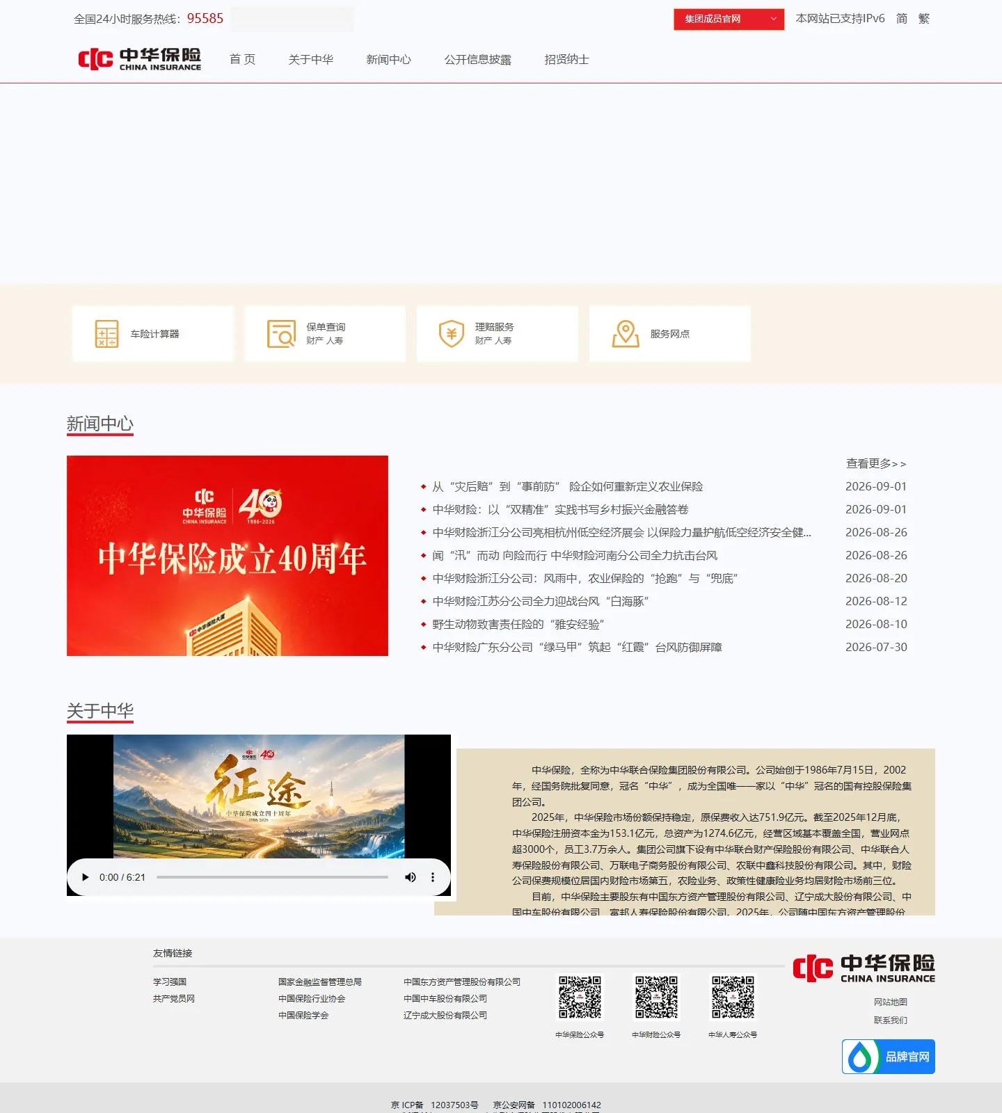The width and height of the screenshot is (1002, 1113).
Task: Open 辽宁成大股份有限公司 link
Action: pos(445,1015)
